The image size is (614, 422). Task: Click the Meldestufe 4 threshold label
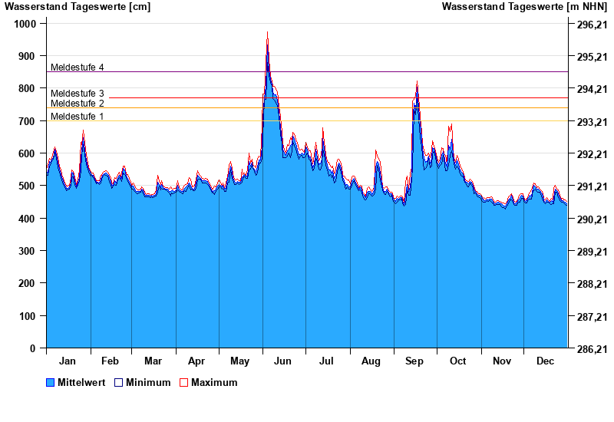77,68
